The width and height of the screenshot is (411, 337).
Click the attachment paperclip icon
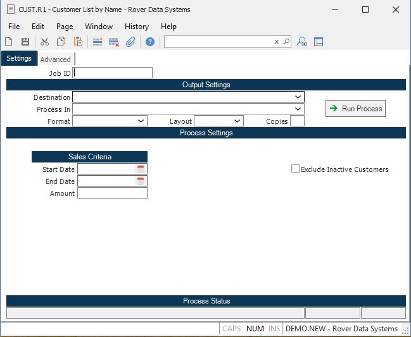coord(130,42)
